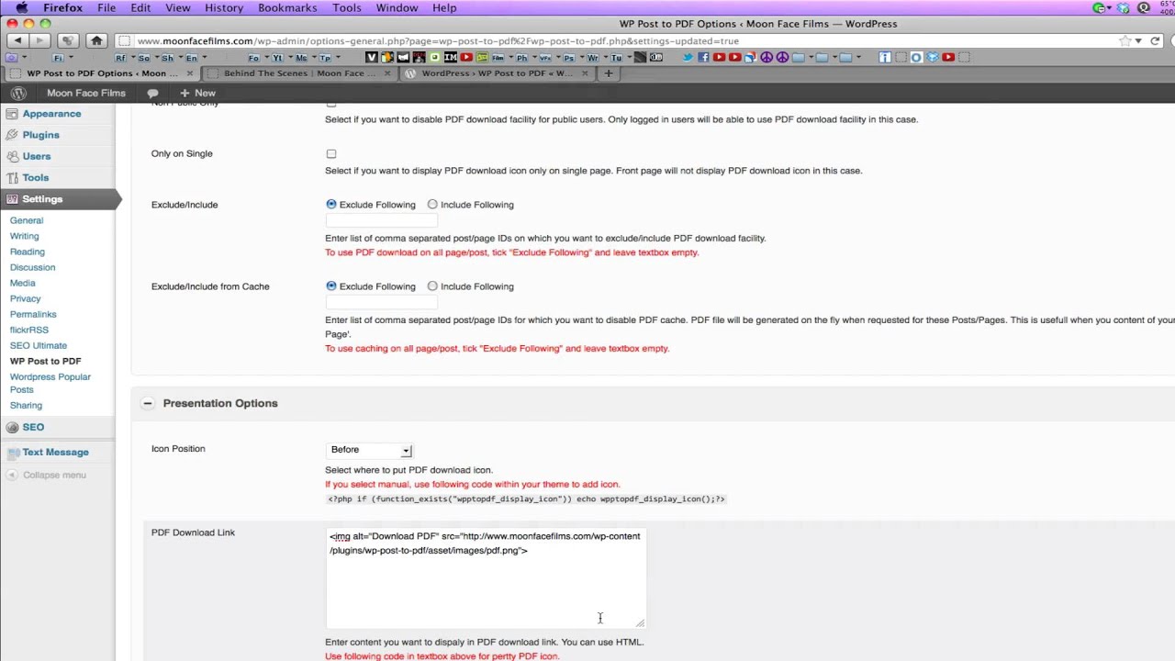
Task: Close the WP Post to PDF Options tab
Action: point(190,73)
